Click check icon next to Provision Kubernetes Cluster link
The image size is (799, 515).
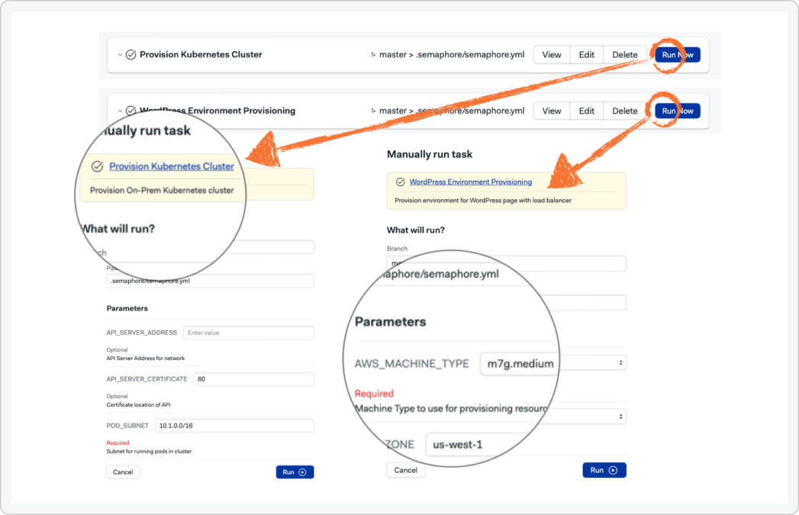coord(98,166)
